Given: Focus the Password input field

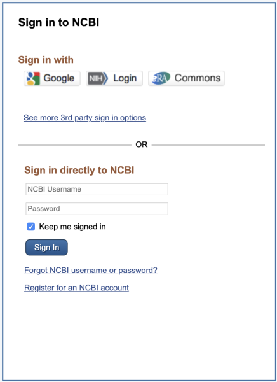Looking at the screenshot, I should [97, 209].
